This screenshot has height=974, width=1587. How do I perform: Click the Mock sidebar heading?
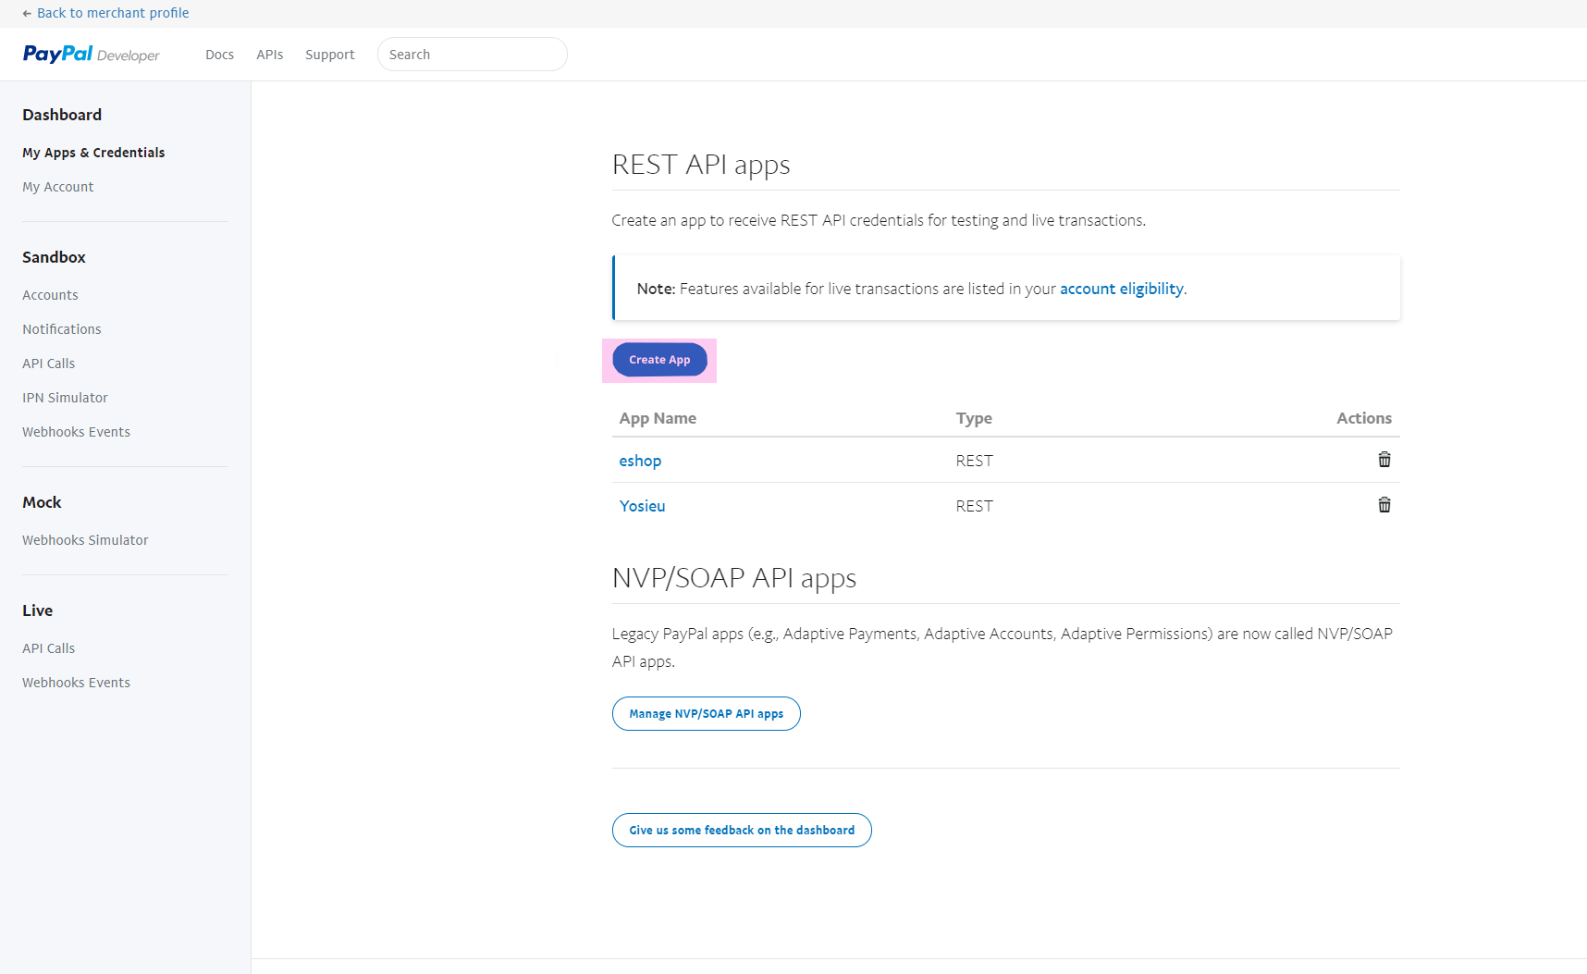click(x=42, y=502)
